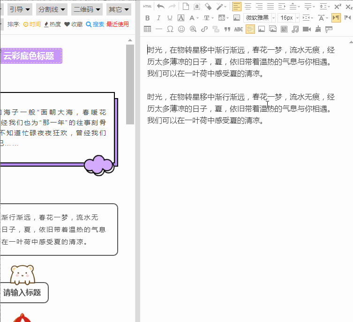Insert a table using the grid icon
The height and width of the screenshot is (322, 353).
(147, 29)
